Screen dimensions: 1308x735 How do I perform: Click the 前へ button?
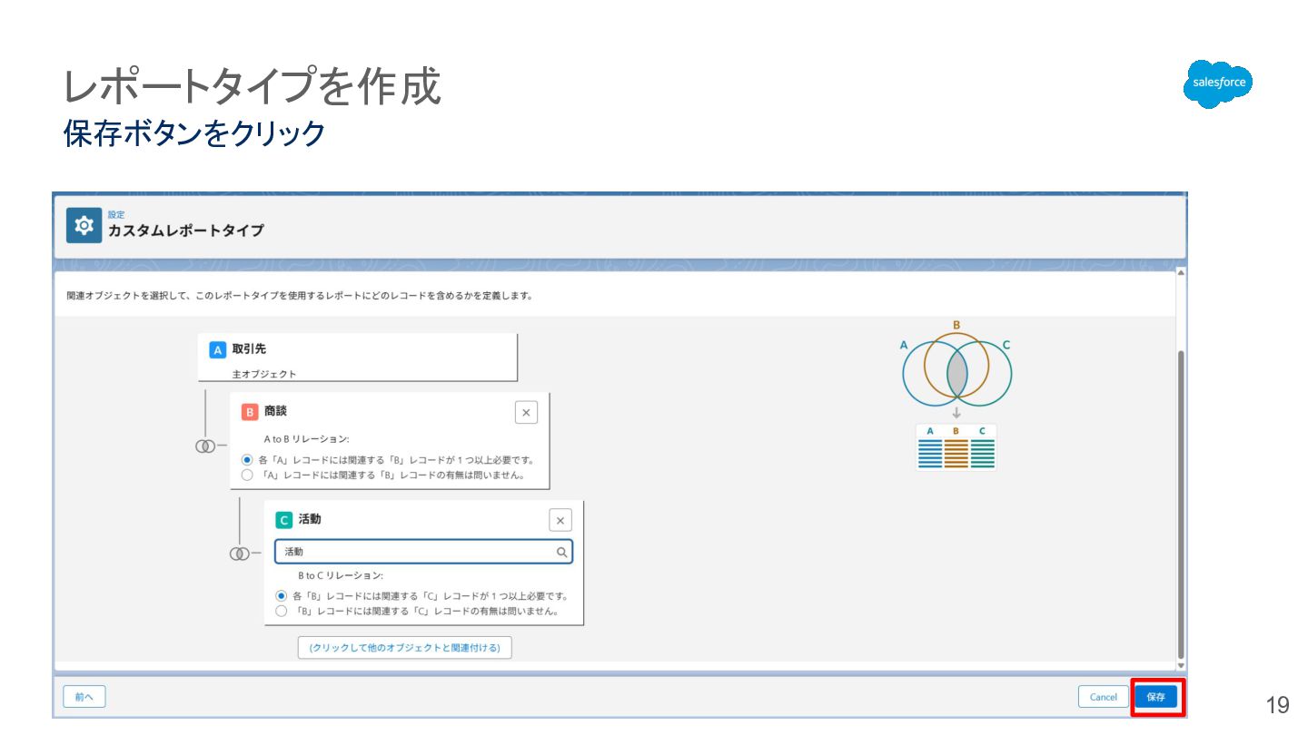click(x=84, y=697)
